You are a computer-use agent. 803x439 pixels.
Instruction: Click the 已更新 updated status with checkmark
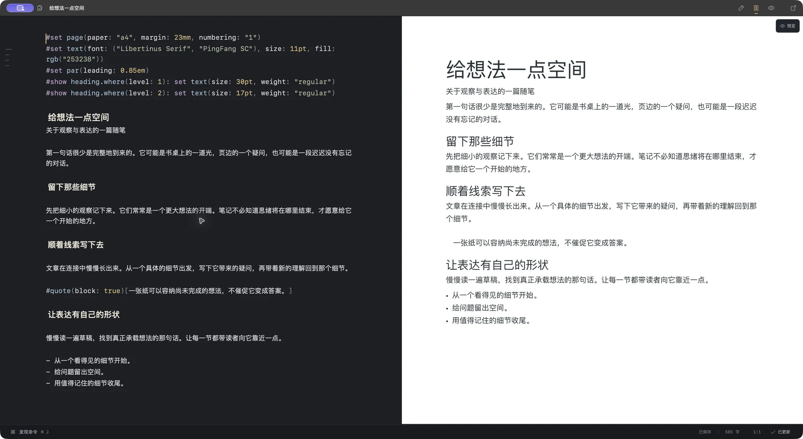pos(781,432)
